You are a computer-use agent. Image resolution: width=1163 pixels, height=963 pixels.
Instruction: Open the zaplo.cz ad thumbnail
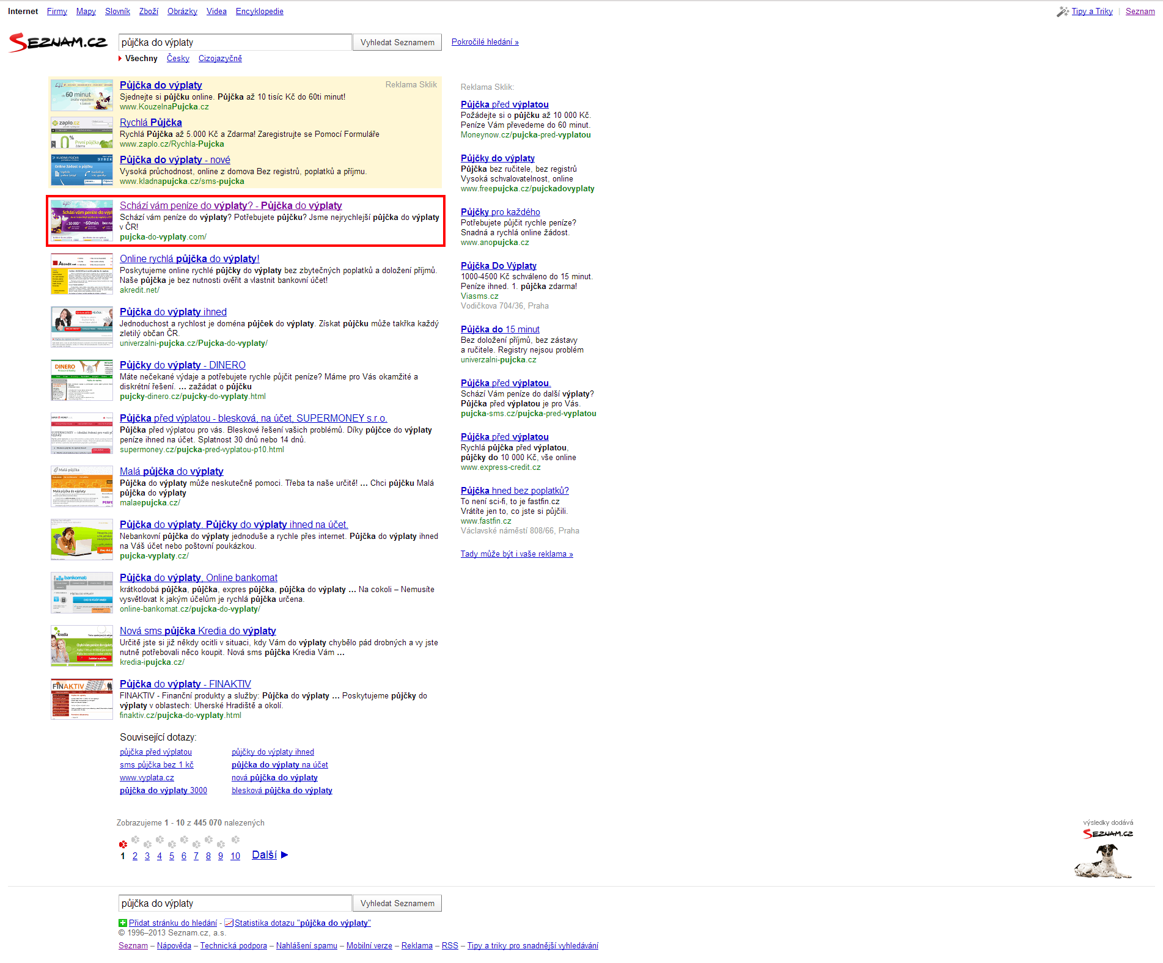point(82,133)
